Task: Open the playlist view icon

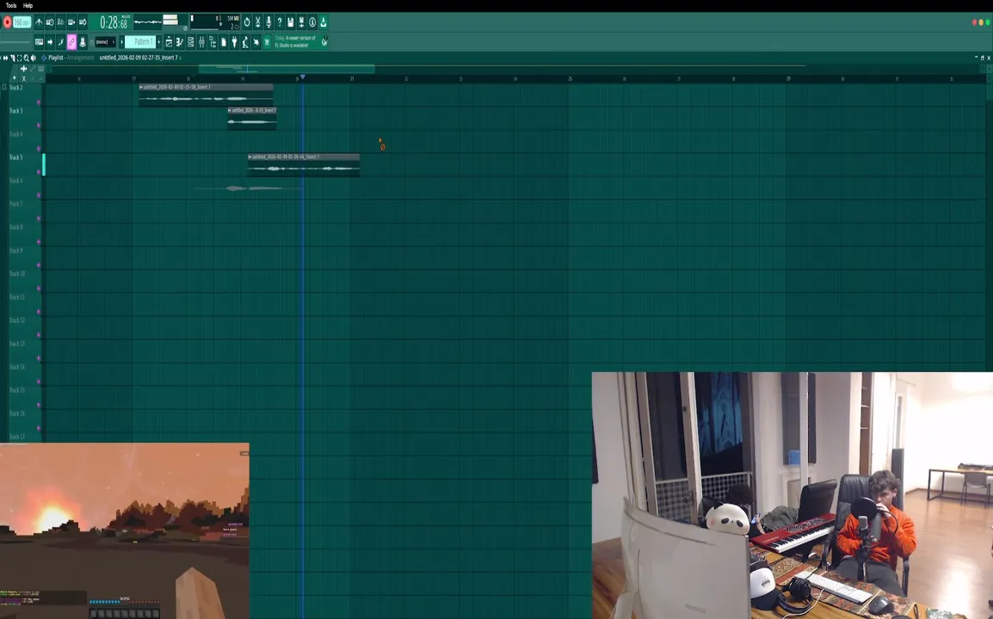Action: [x=170, y=42]
